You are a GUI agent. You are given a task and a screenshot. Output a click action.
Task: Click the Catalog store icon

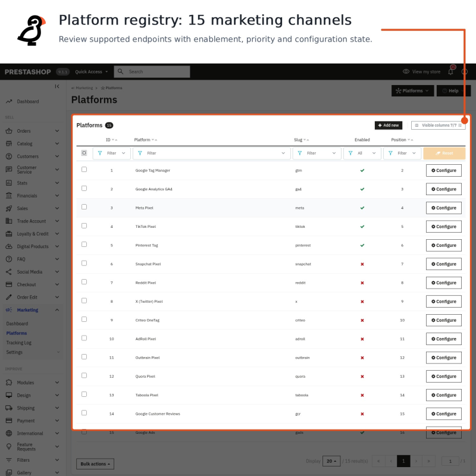click(x=9, y=143)
